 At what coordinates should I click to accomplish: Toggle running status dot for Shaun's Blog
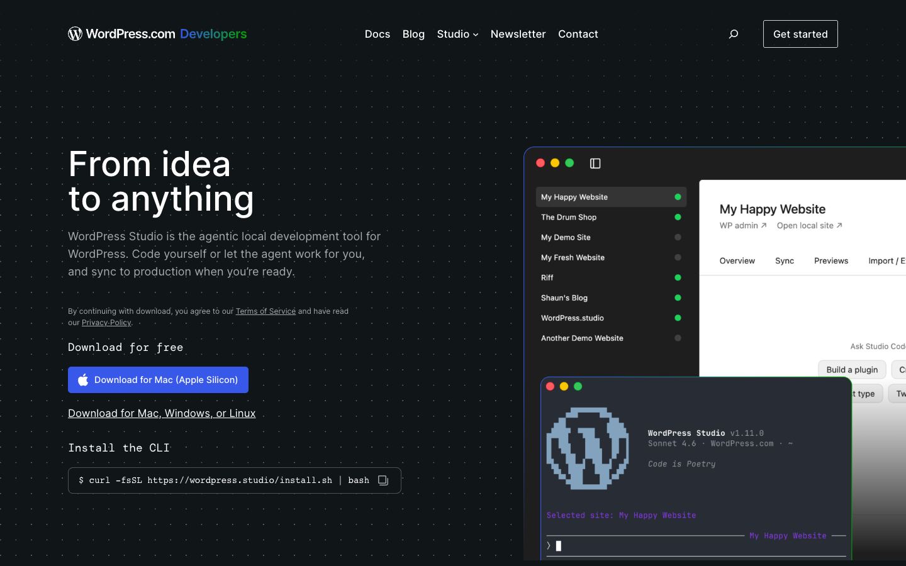678,297
